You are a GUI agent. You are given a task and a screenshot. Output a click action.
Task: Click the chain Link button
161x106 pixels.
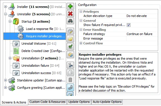(70, 87)
